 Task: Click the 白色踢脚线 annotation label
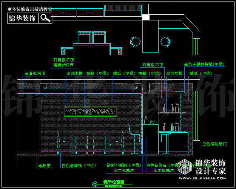pyautogui.click(x=79, y=166)
